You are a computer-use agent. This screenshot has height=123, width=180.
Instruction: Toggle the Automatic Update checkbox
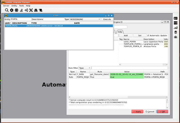coord(148,36)
